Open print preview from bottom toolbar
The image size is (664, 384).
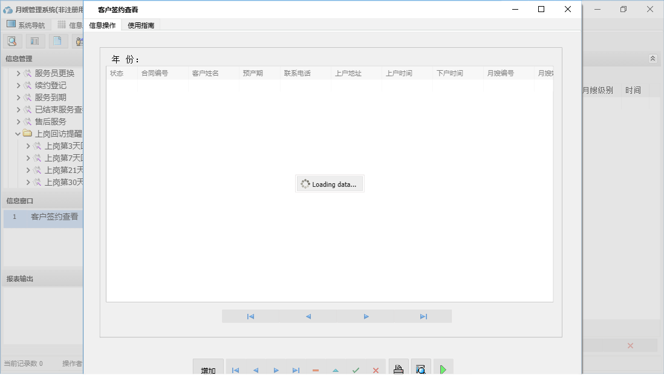pos(421,368)
